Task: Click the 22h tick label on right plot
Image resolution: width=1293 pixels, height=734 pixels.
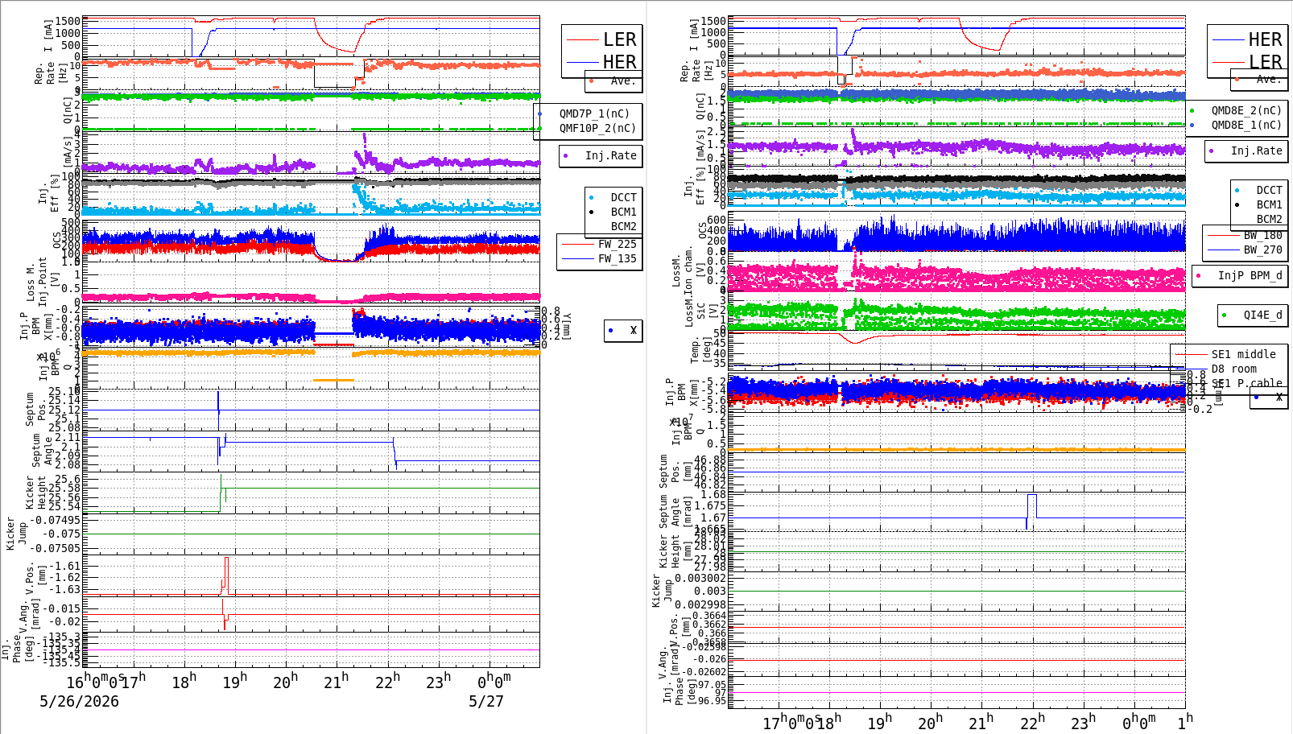Action: [x=1032, y=722]
